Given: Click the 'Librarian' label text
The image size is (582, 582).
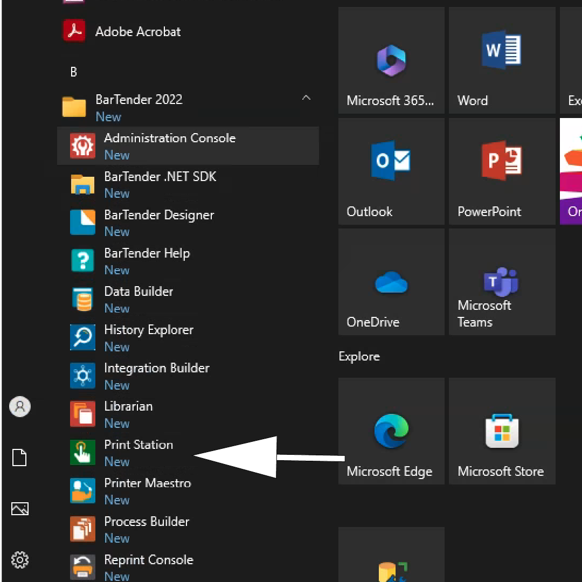Looking at the screenshot, I should point(128,406).
